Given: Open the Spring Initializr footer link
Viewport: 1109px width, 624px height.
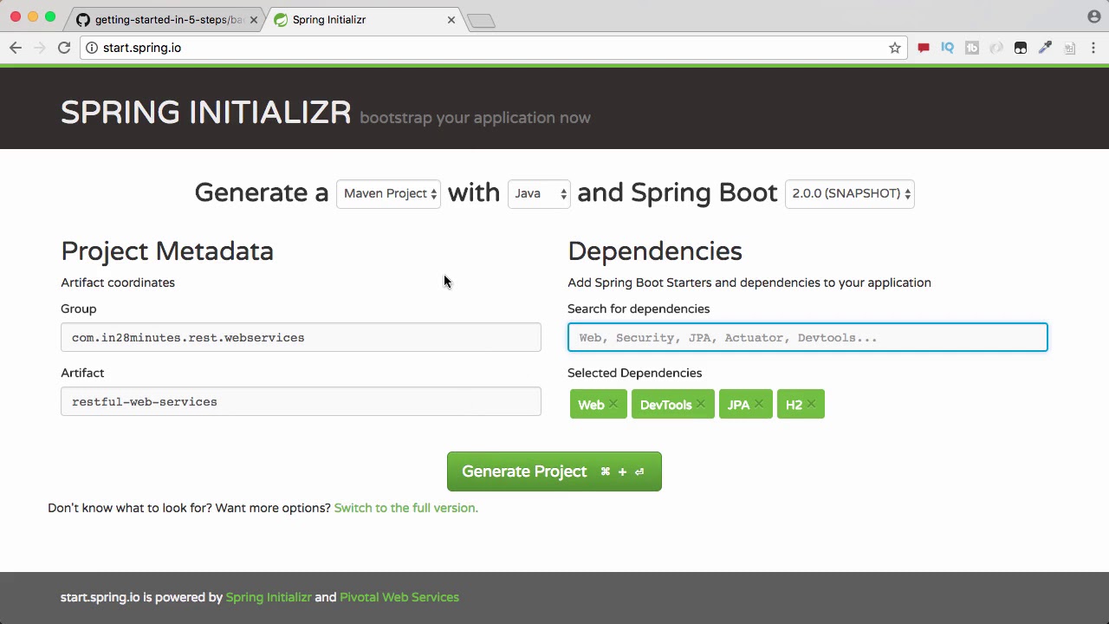Looking at the screenshot, I should pyautogui.click(x=269, y=597).
